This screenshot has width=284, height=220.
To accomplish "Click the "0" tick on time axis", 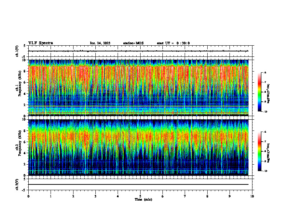I will click(x=28, y=196).
